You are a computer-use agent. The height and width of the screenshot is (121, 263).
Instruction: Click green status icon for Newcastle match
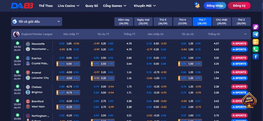tap(17, 43)
